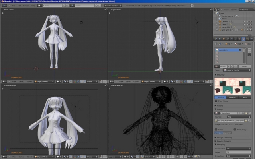Toggle visibility eye for Lamp in outliner

tap(245, 24)
